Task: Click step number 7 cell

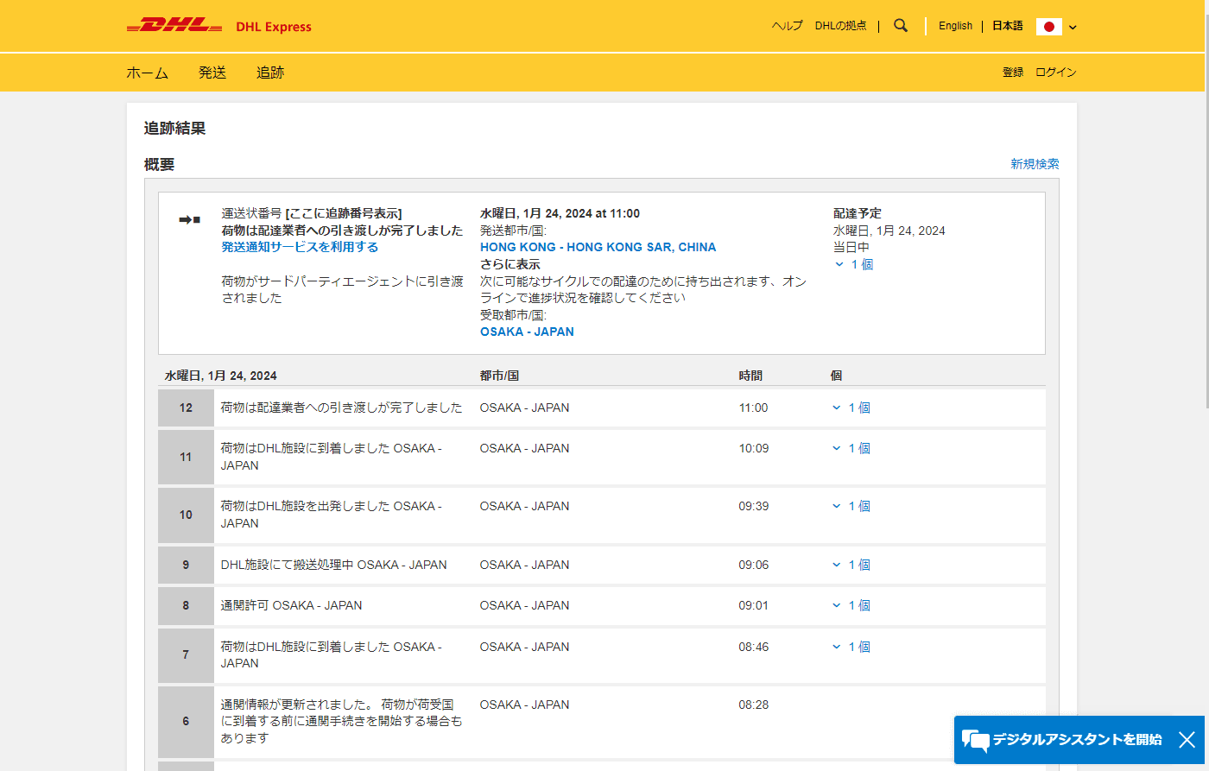Action: click(x=186, y=654)
